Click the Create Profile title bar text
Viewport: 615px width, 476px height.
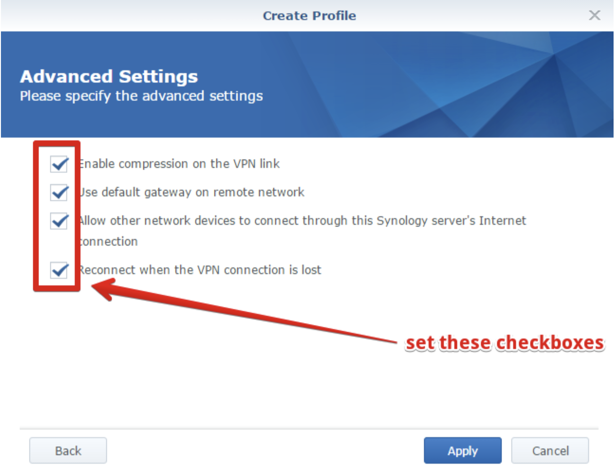click(309, 16)
